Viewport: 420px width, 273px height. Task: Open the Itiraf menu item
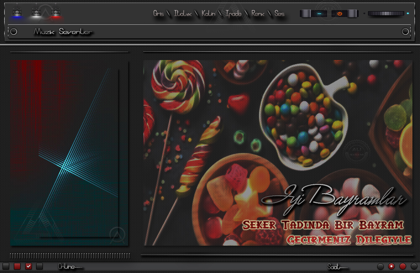(183, 14)
